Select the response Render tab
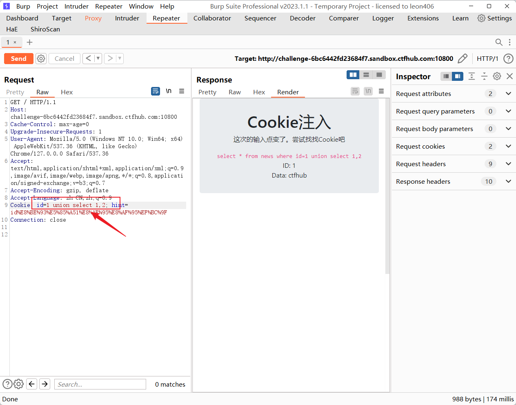This screenshot has height=405, width=516. [288, 92]
